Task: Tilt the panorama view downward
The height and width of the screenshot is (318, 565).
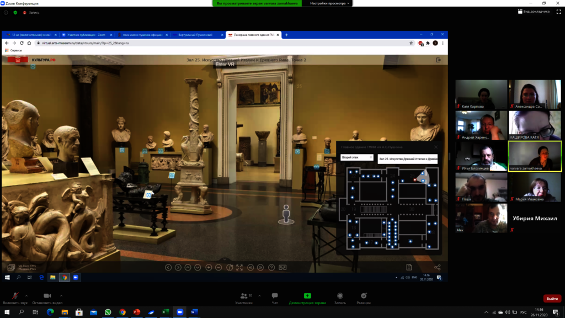Action: click(198, 268)
